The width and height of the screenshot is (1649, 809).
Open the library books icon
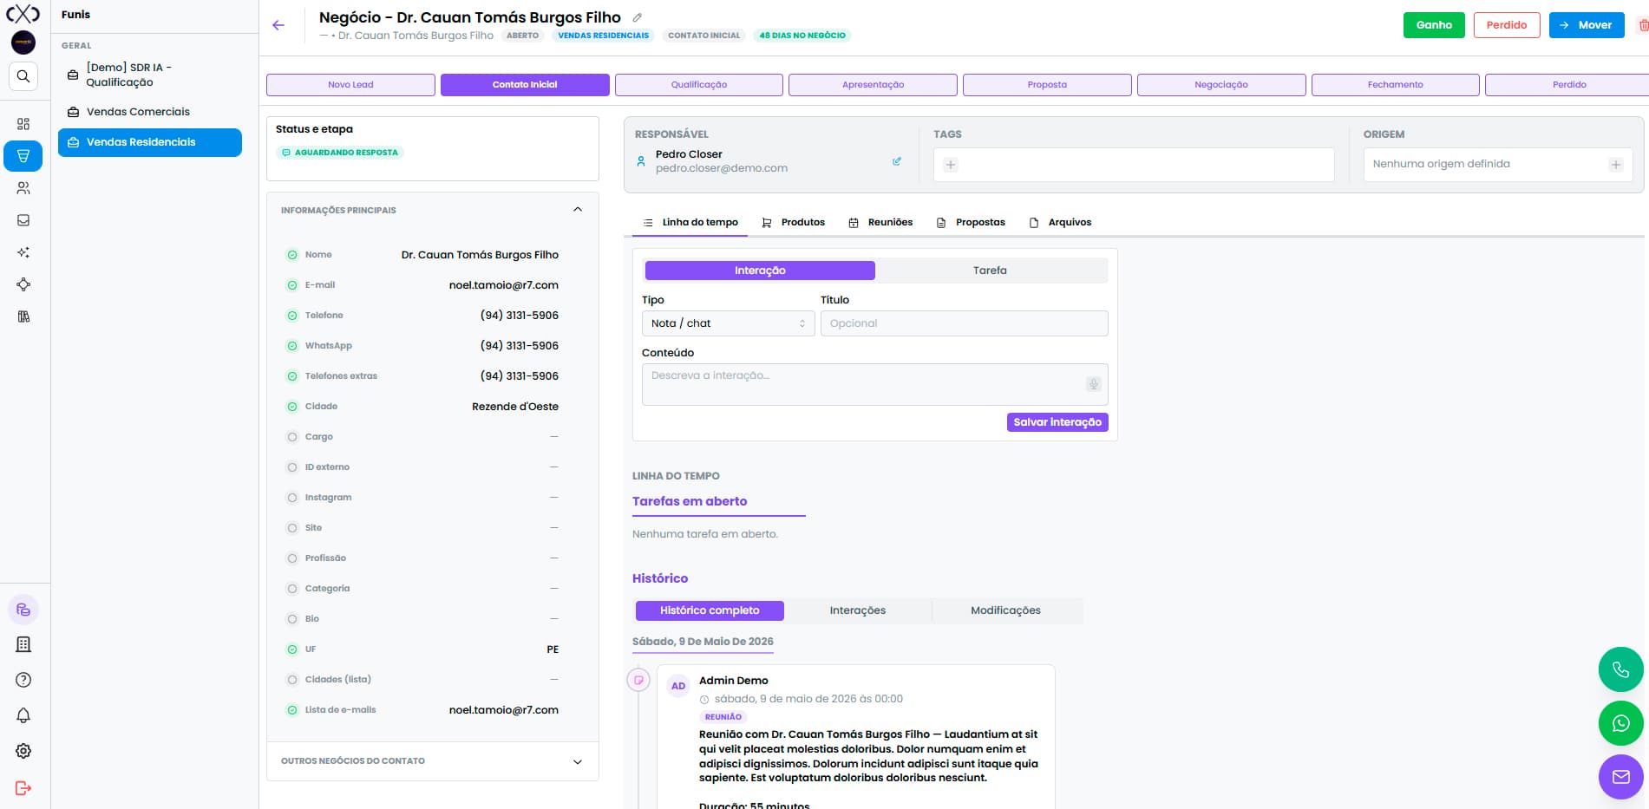click(x=23, y=316)
